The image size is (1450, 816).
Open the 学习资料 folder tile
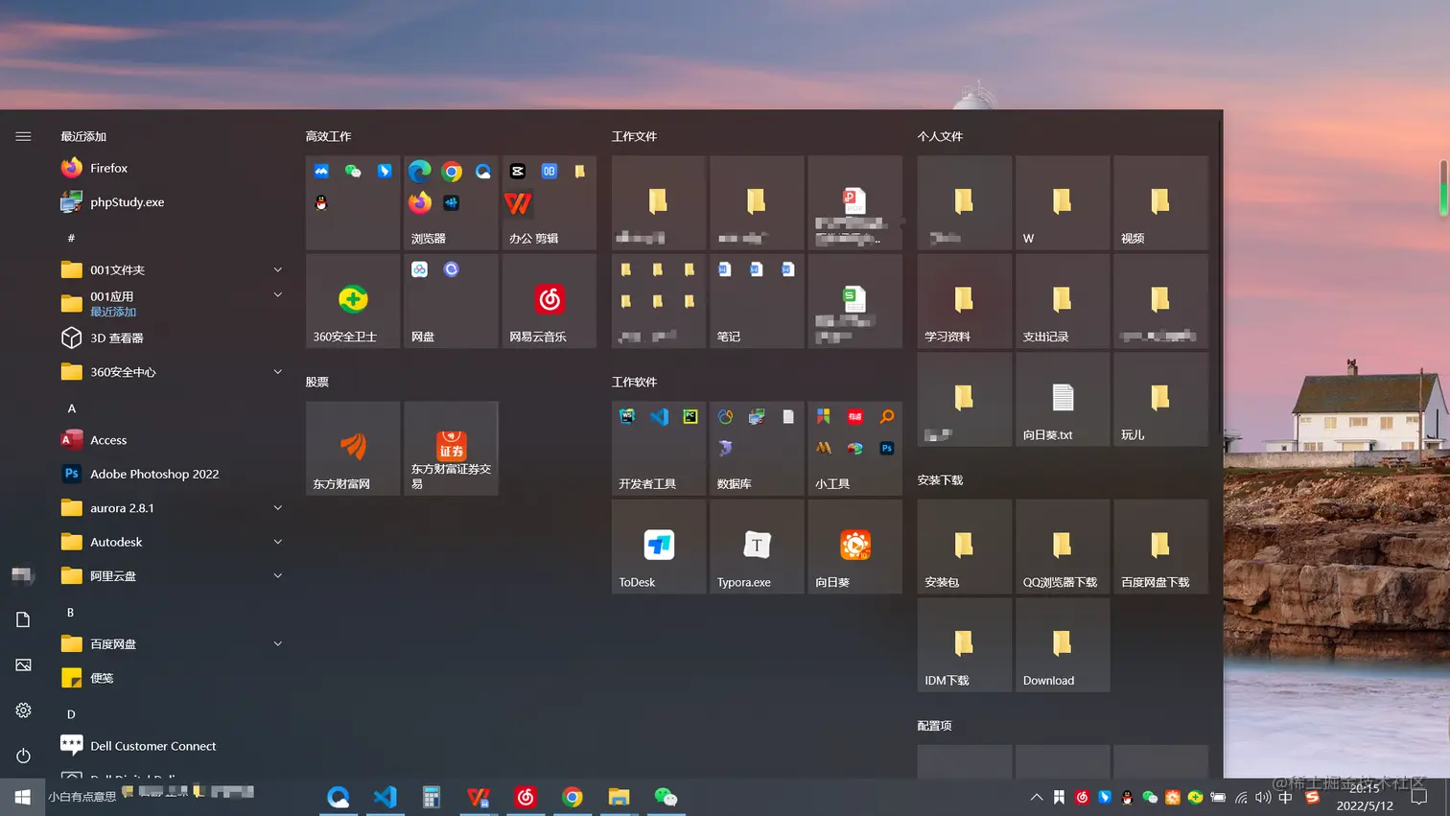coord(965,301)
